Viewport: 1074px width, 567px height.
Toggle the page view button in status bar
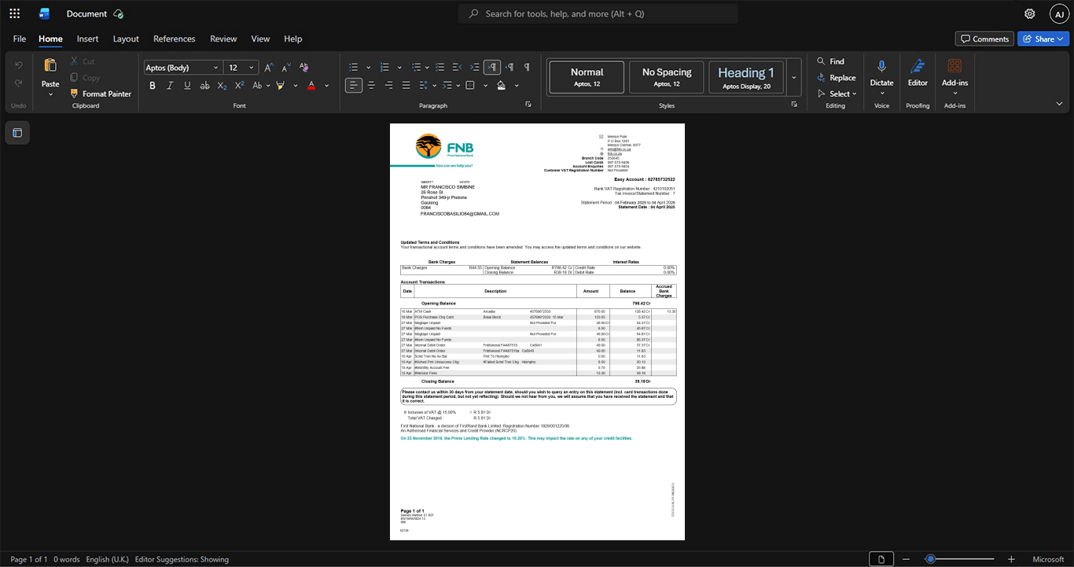click(x=882, y=559)
